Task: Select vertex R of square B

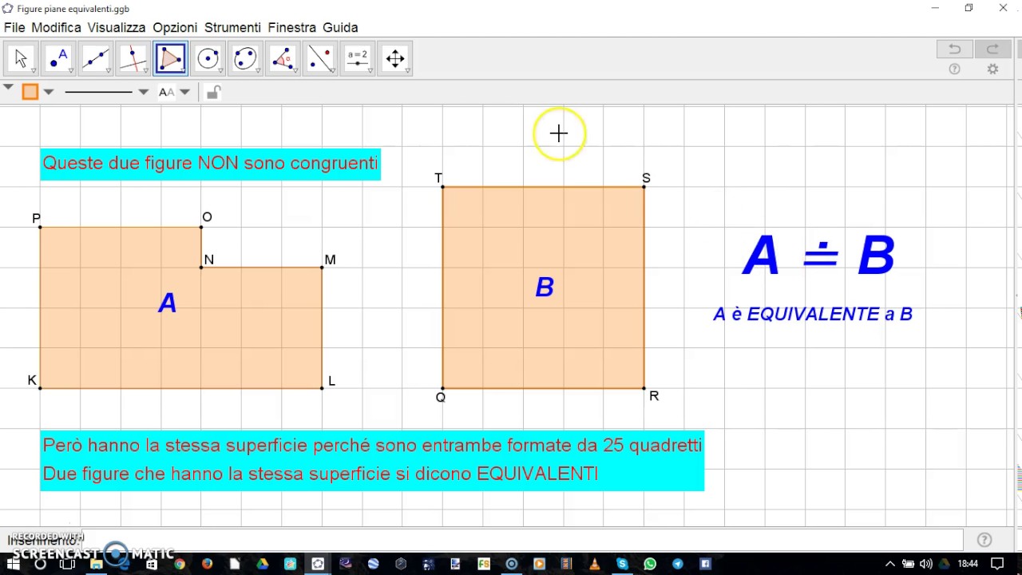Action: 644,388
